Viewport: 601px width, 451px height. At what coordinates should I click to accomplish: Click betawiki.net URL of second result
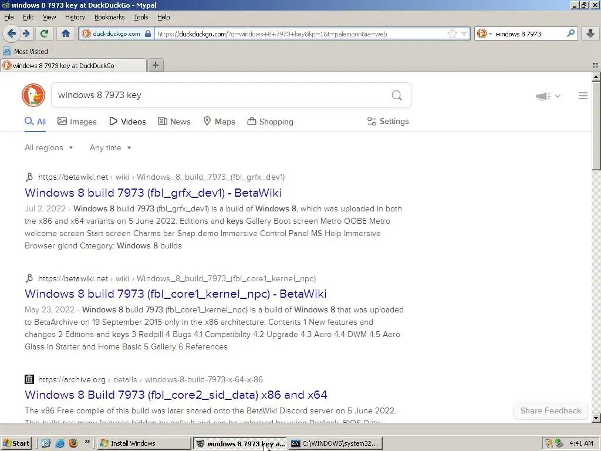(x=177, y=278)
